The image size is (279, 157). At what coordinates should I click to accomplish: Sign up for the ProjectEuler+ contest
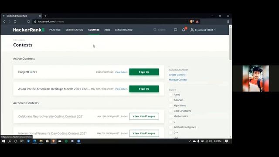tap(144, 72)
